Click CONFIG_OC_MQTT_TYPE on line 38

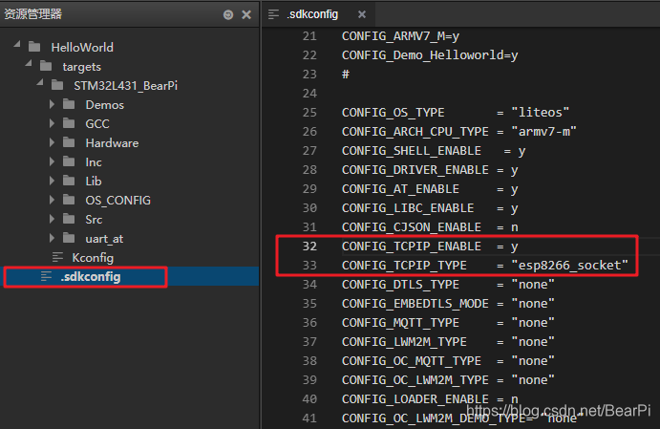(412, 361)
